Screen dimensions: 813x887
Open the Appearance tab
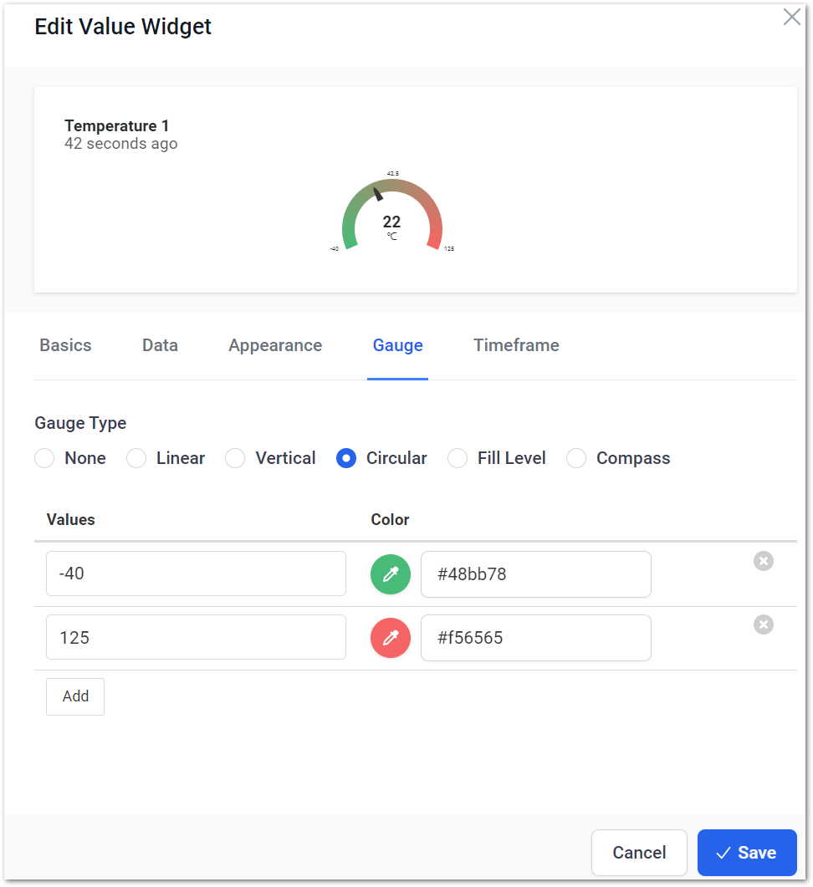(275, 345)
